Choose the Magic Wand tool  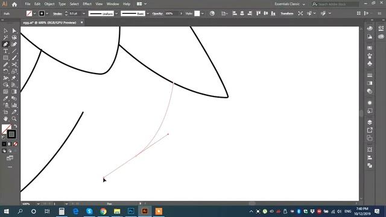tap(5, 37)
